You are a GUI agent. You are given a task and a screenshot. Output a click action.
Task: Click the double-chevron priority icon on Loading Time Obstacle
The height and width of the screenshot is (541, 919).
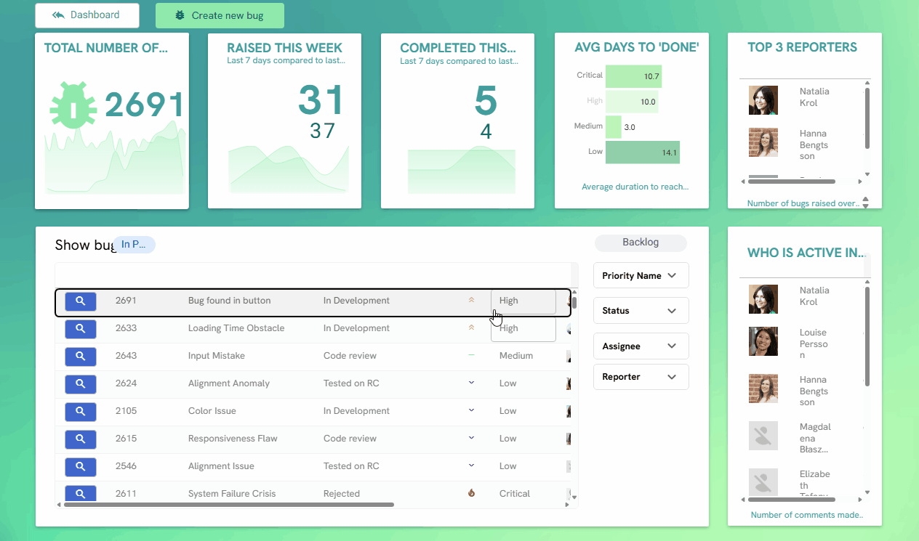(471, 328)
